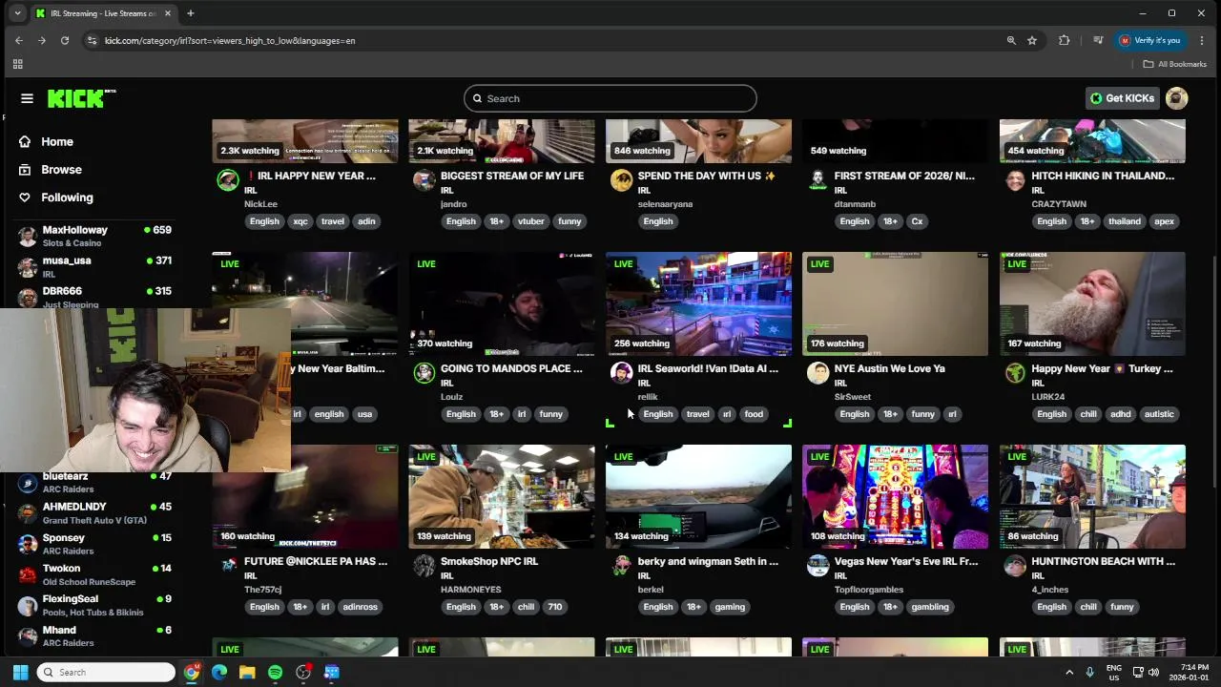1221x687 pixels.
Task: Open BIGGEST STREAM OF MY LIFE title
Action: (512, 176)
